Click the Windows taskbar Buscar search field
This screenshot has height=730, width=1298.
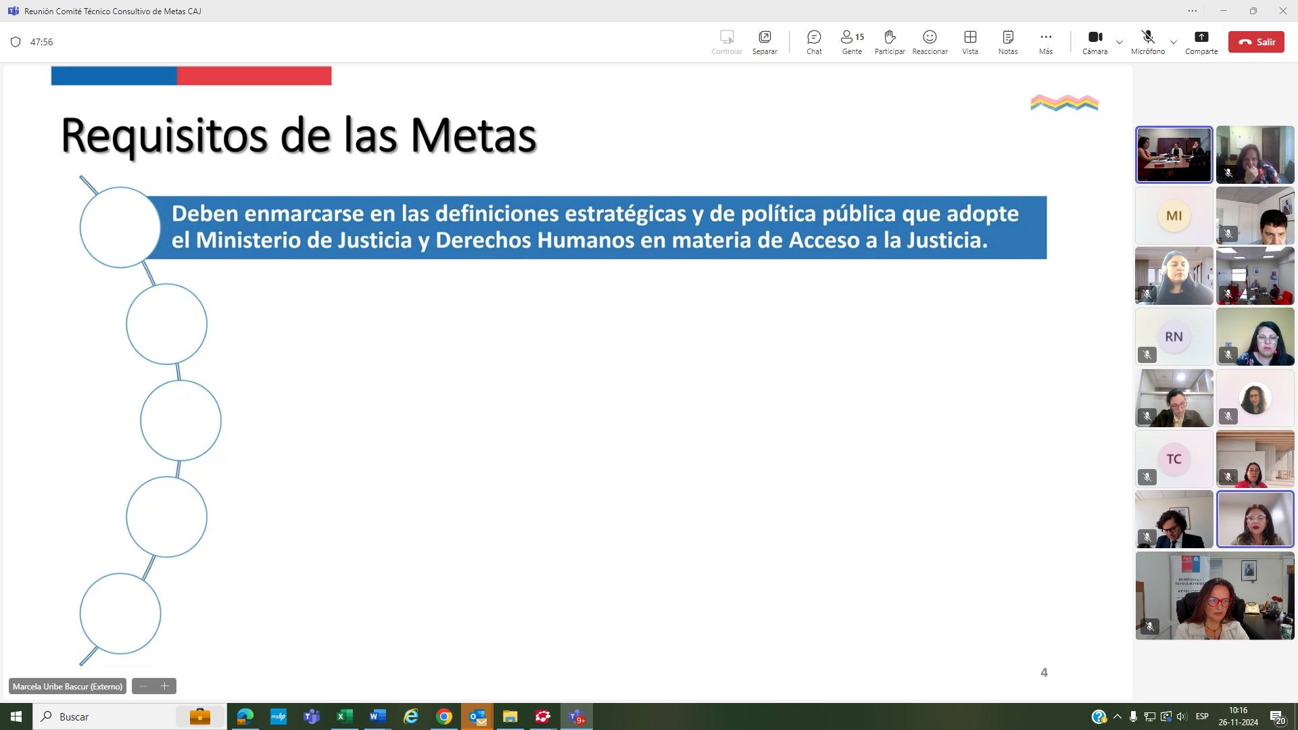[x=101, y=716]
